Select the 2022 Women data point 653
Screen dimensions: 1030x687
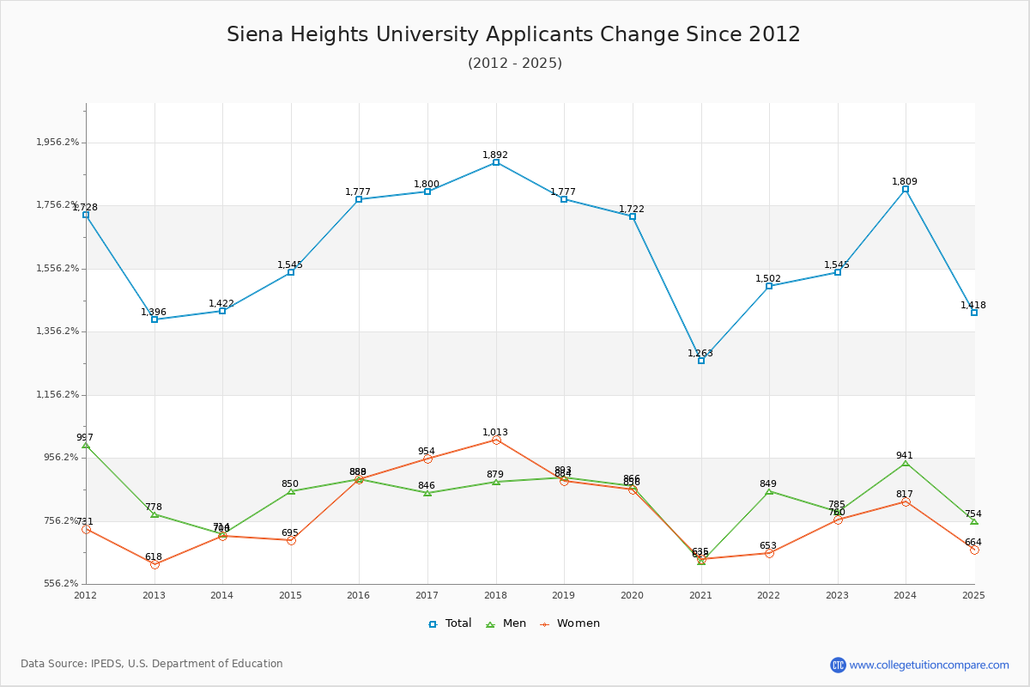coord(769,553)
